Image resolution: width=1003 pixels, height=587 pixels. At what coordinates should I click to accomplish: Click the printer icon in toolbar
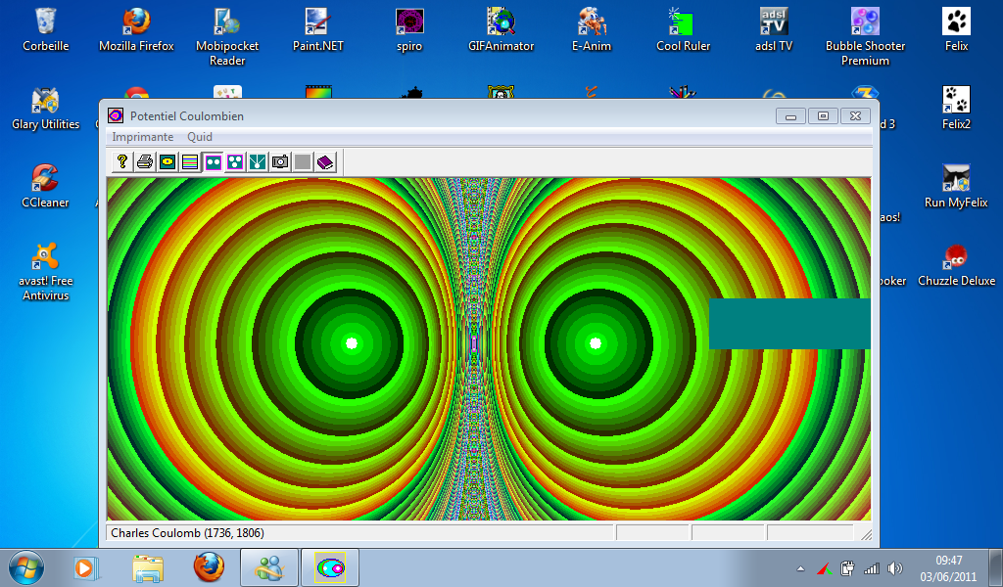[x=145, y=162]
